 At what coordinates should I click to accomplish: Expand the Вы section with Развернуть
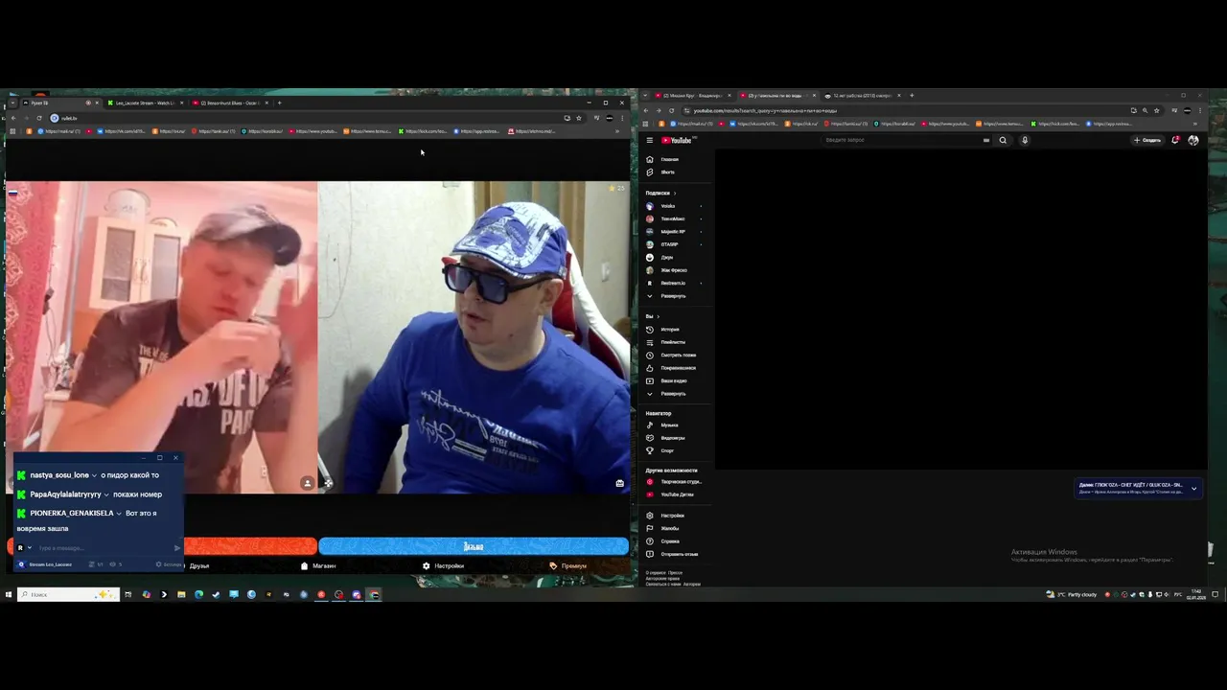click(x=676, y=394)
